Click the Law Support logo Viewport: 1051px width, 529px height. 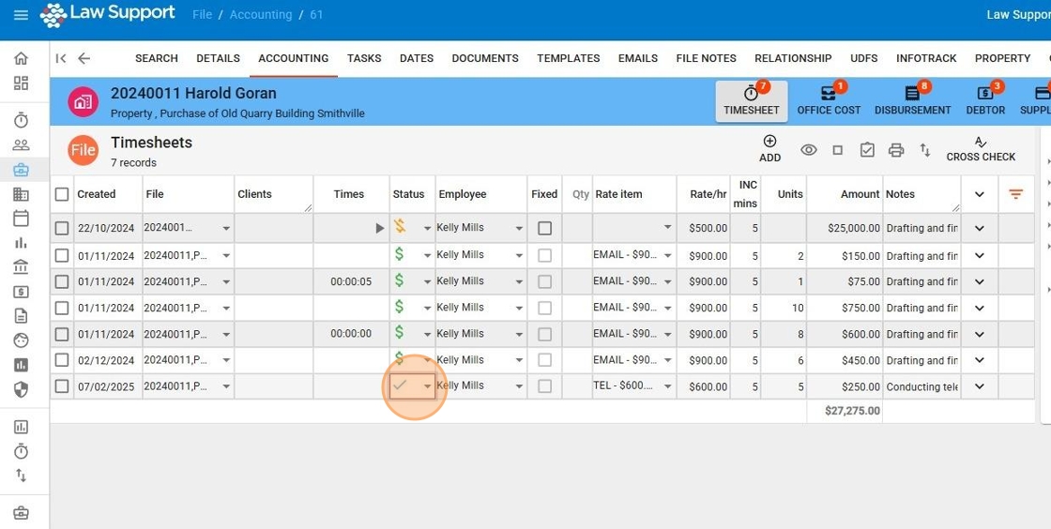pos(107,14)
